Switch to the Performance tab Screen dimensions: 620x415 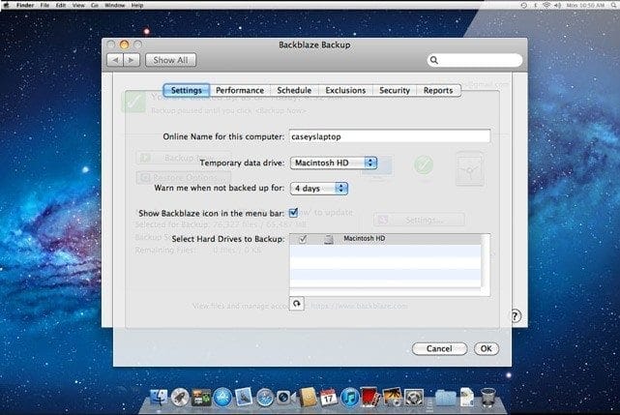pyautogui.click(x=240, y=90)
